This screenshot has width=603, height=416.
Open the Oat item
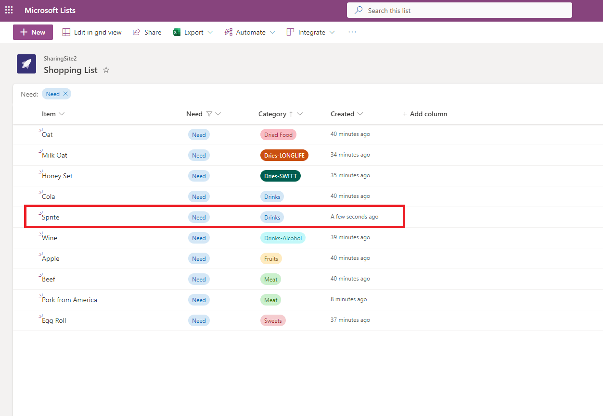click(x=47, y=135)
